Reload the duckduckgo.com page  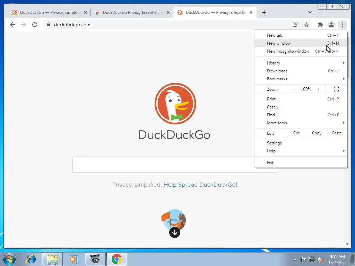click(x=35, y=25)
